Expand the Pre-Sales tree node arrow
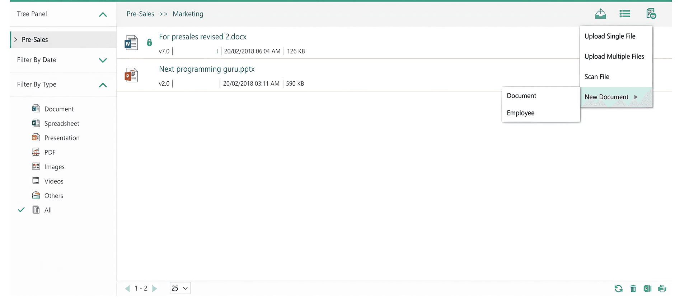The width and height of the screenshot is (689, 305). point(15,39)
